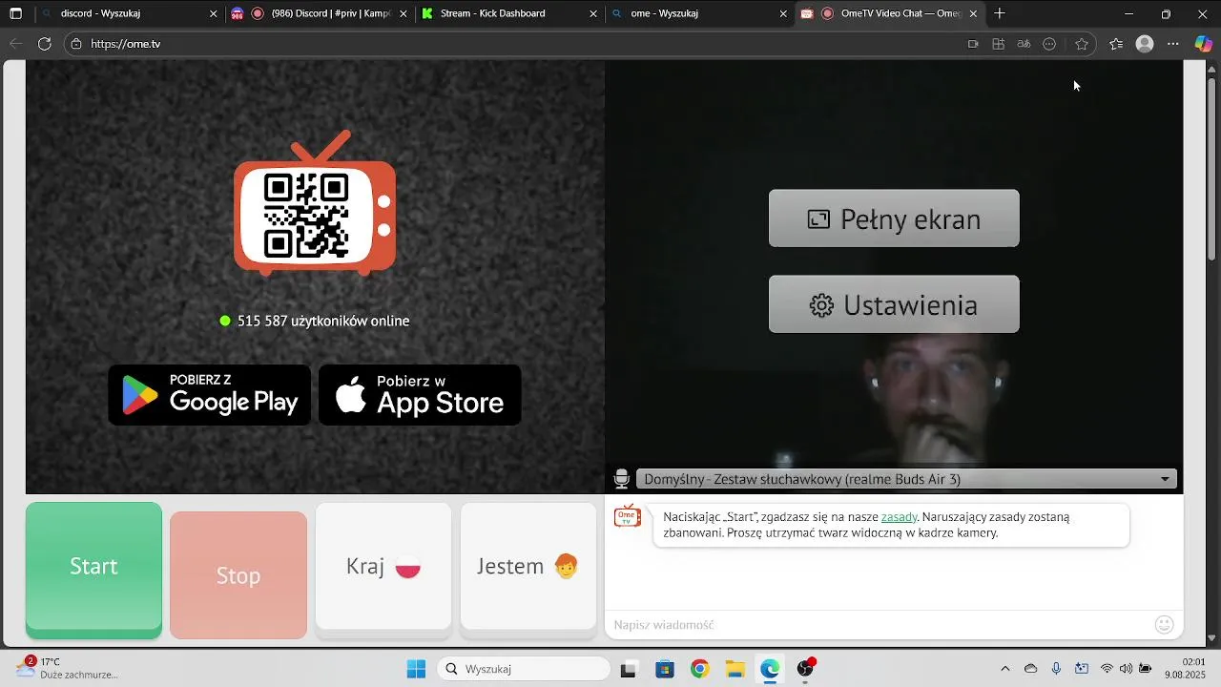Open the weather widget on taskbar
This screenshot has width=1221, height=687.
(67, 668)
